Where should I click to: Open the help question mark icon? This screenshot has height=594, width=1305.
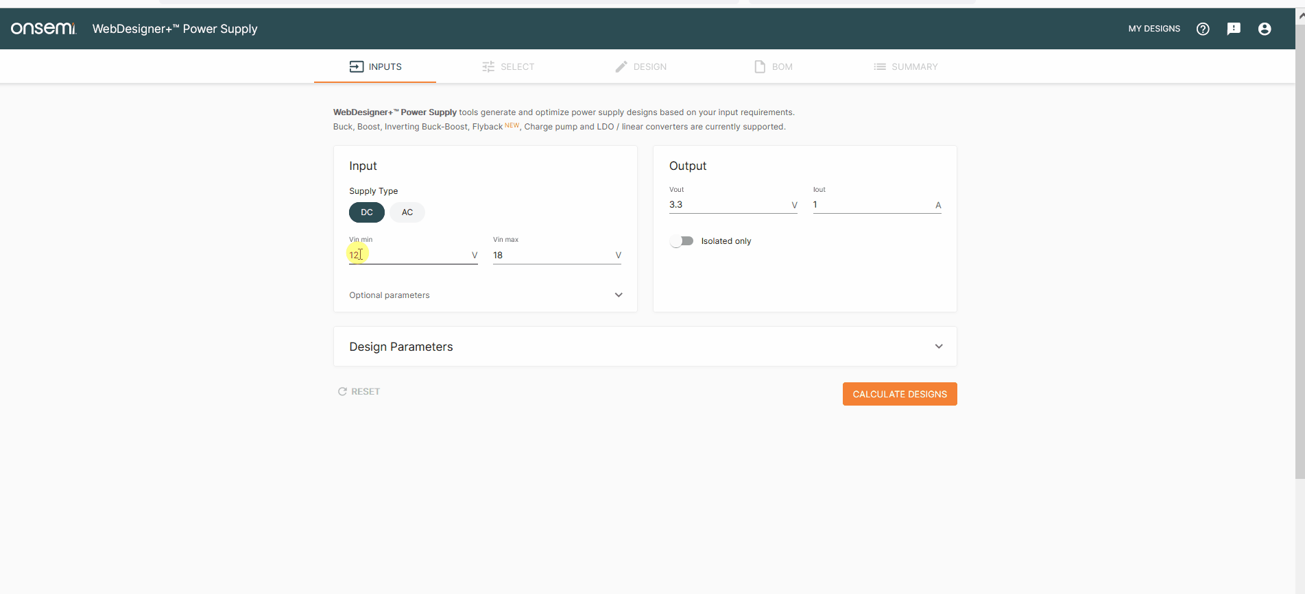click(1203, 29)
